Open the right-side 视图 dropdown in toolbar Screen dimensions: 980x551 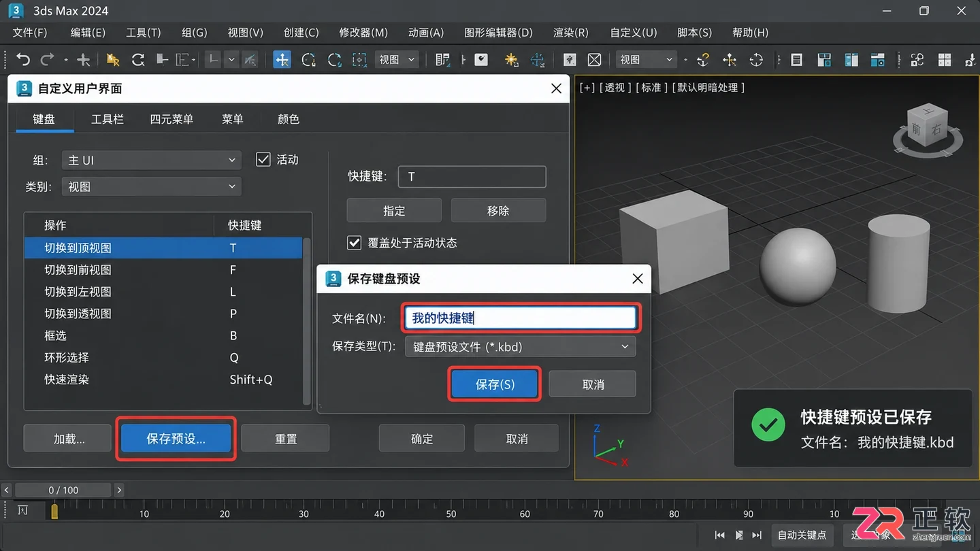pos(647,60)
